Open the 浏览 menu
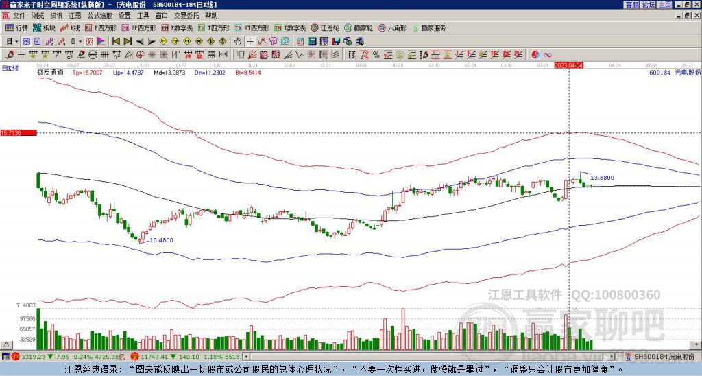 38,16
